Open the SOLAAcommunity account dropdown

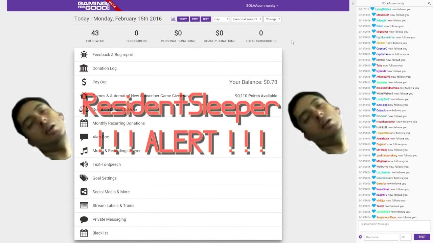pyautogui.click(x=262, y=5)
